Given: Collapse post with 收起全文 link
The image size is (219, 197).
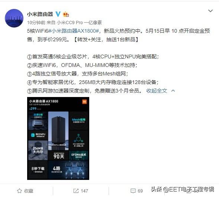Looking at the screenshot, I should click(157, 91).
